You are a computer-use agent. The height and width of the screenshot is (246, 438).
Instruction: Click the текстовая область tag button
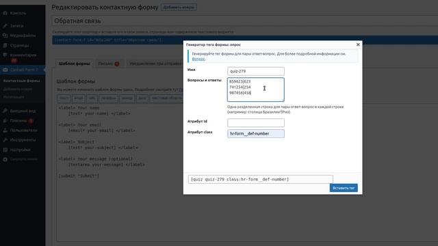166,98
